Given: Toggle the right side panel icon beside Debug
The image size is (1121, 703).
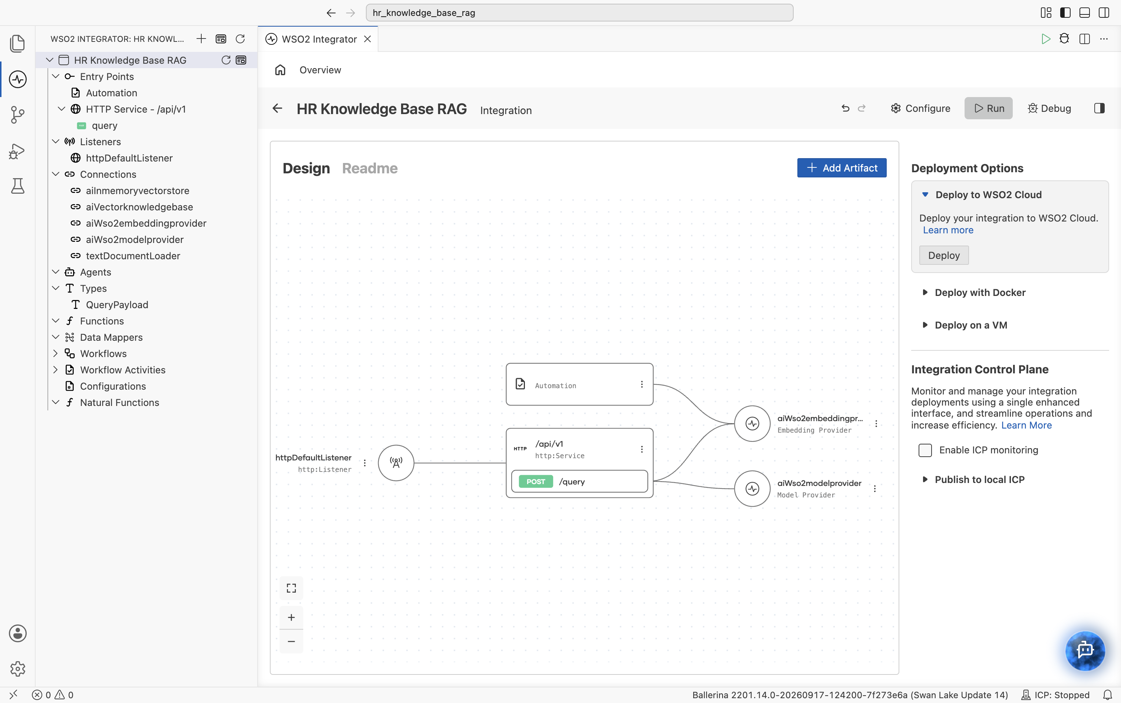Looking at the screenshot, I should click(x=1099, y=108).
